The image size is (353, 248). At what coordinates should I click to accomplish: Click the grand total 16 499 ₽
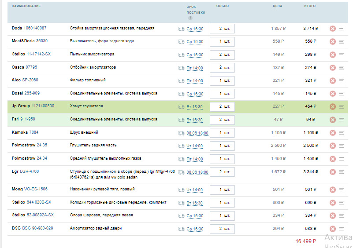306,241
